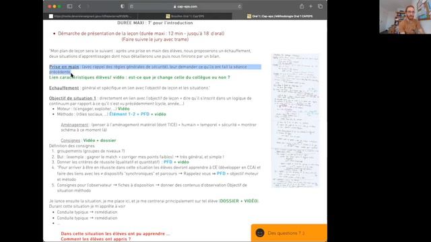The height and width of the screenshot is (242, 431).
Task: Click 'Je lance ensuite la situation' sentence
Action: point(154,201)
